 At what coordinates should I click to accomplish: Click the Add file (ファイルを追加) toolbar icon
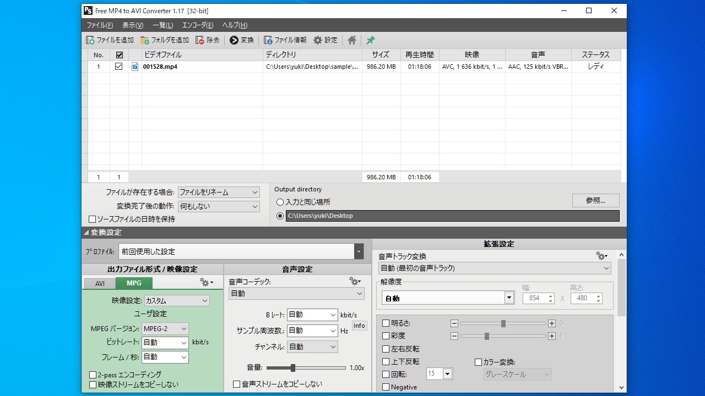point(90,40)
